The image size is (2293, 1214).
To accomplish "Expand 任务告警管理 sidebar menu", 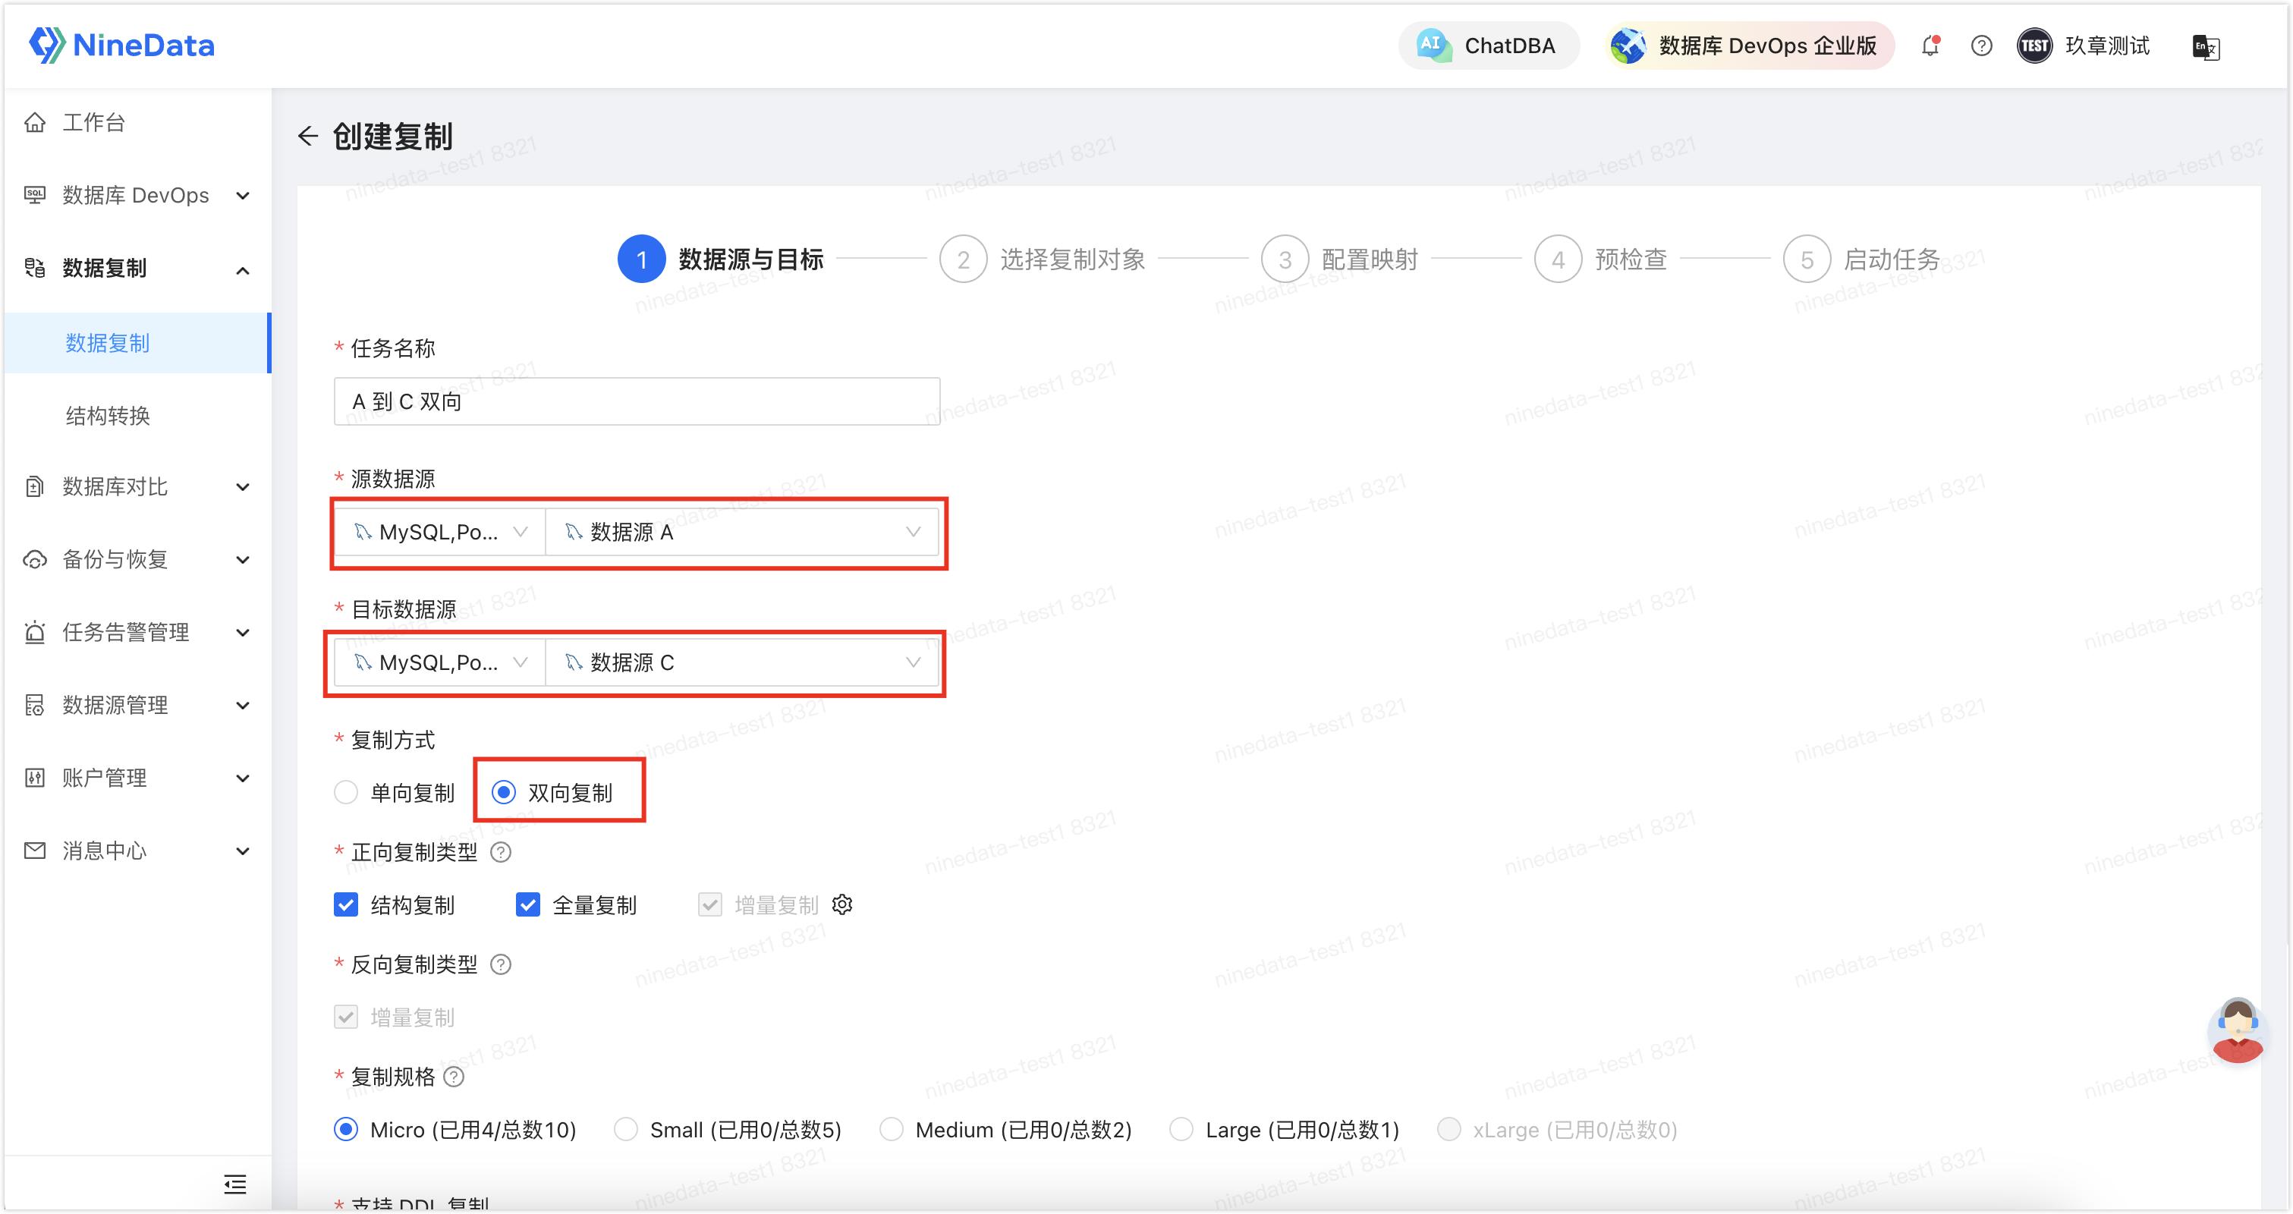I will point(137,633).
